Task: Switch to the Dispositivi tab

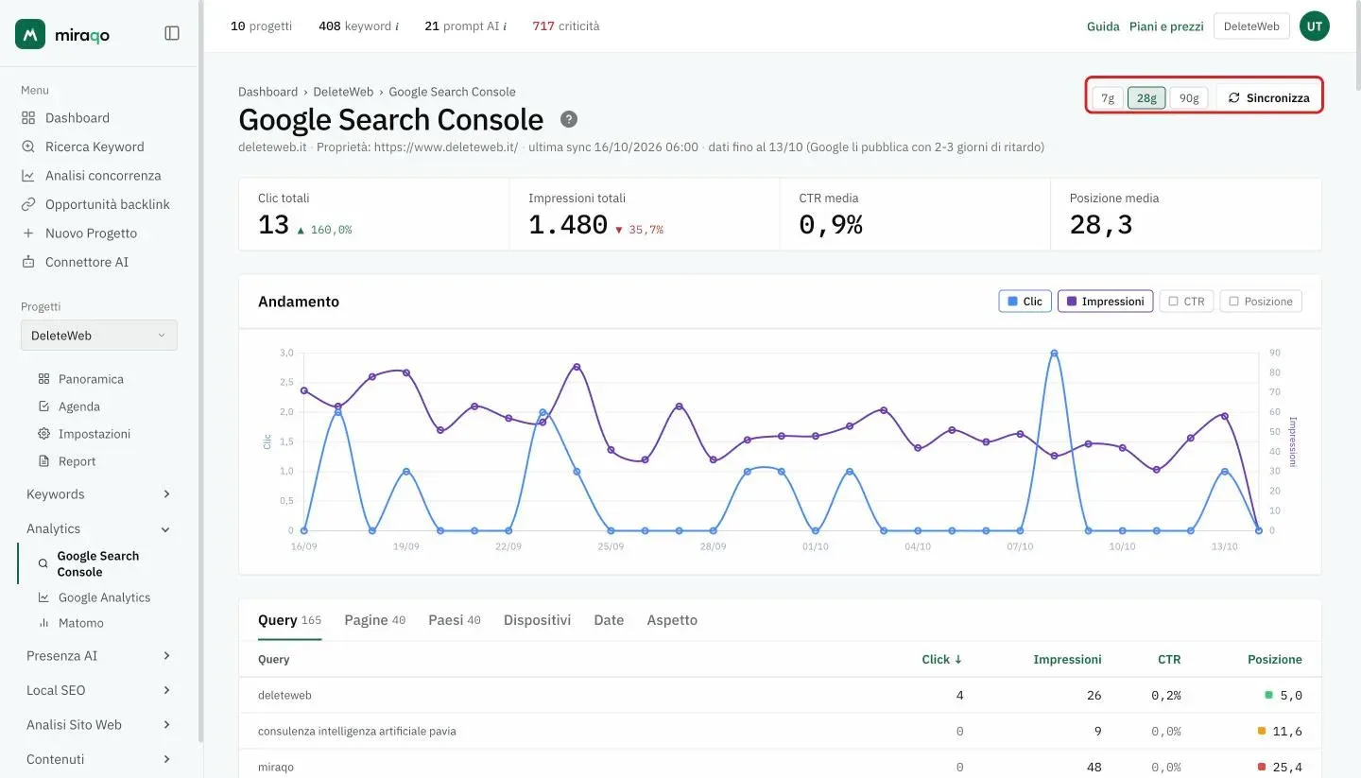Action: pos(537,620)
